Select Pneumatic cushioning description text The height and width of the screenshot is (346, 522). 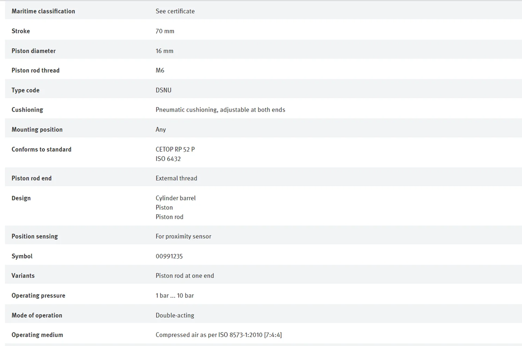(x=220, y=110)
